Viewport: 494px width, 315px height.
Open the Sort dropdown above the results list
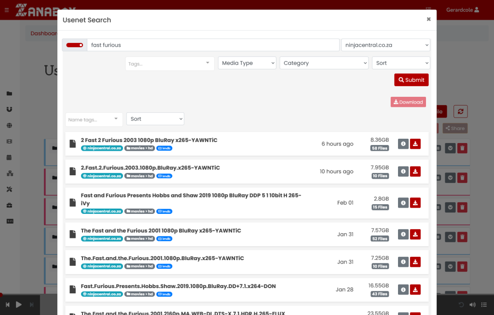tap(155, 119)
